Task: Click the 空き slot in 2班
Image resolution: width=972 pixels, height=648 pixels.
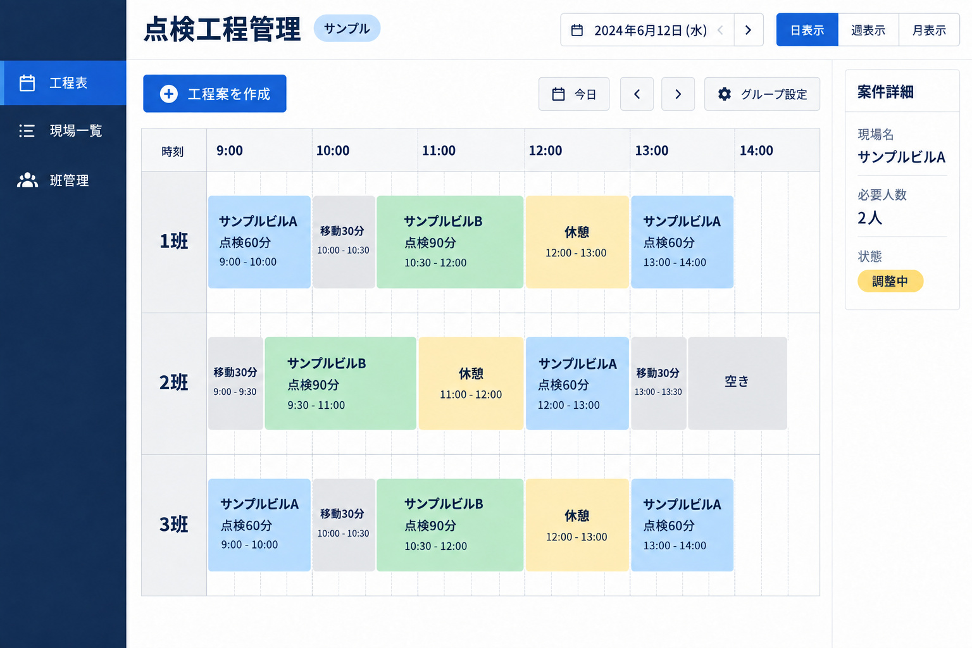Action: tap(738, 383)
